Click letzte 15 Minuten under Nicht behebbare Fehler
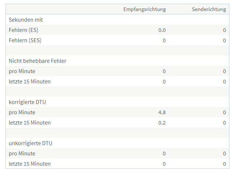Screen dimensions: 232x169 pos(29,82)
